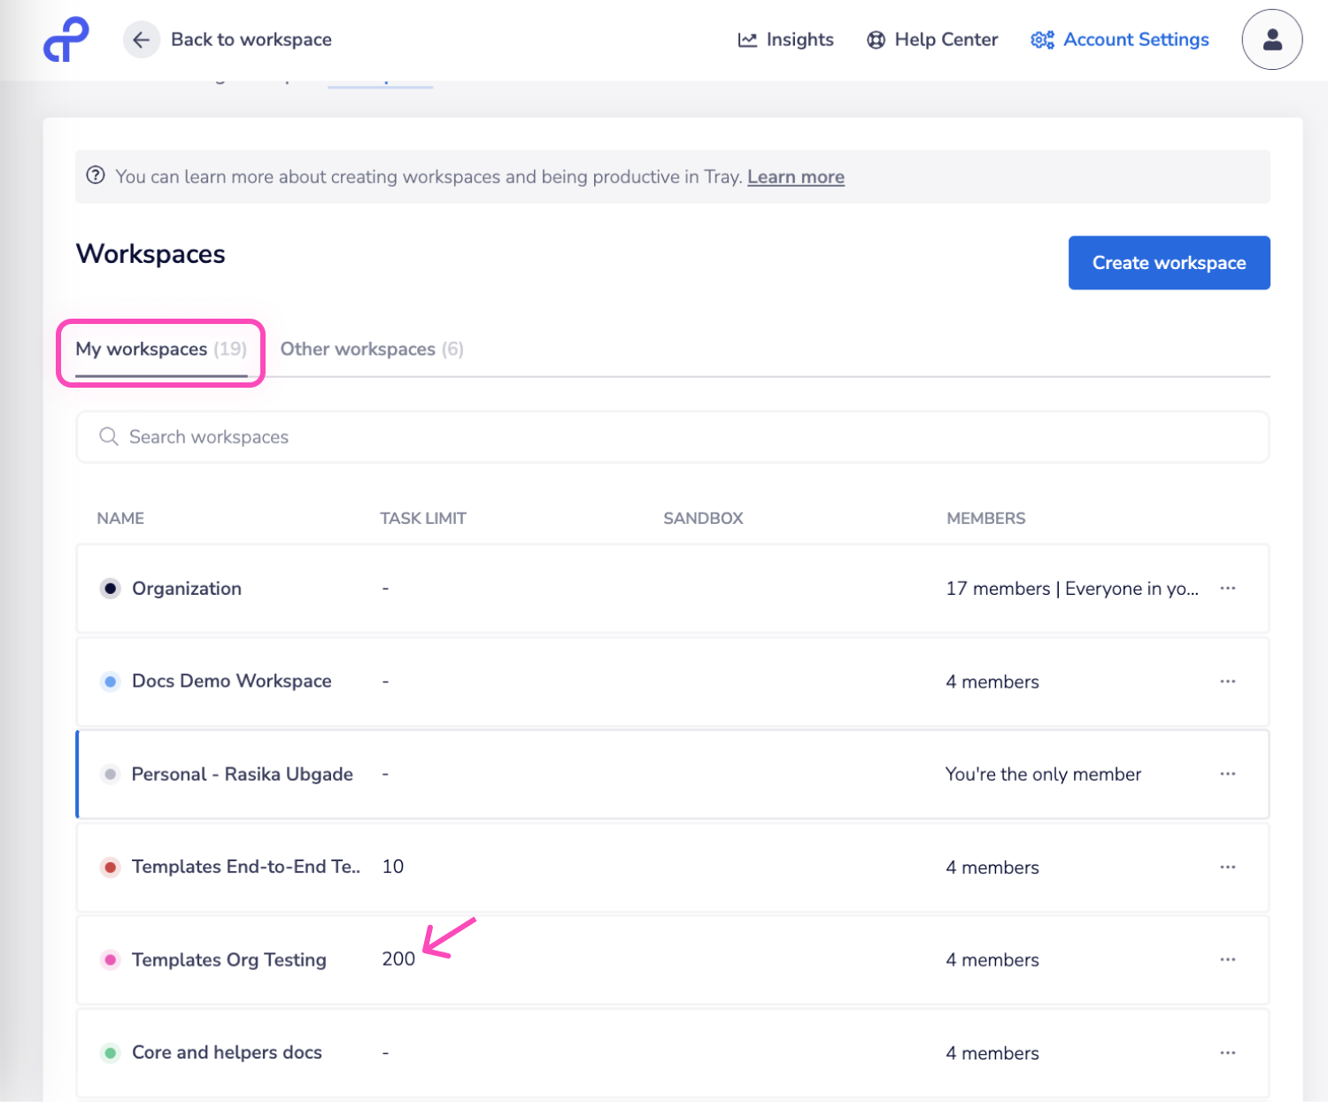The width and height of the screenshot is (1328, 1102).
Task: Open options menu for Docs Demo Workspace
Action: pyautogui.click(x=1227, y=682)
